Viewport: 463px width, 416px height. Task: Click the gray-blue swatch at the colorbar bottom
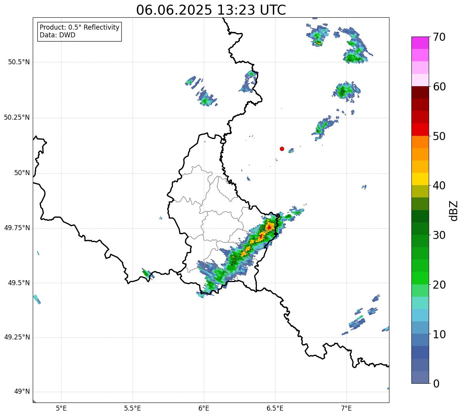click(420, 377)
